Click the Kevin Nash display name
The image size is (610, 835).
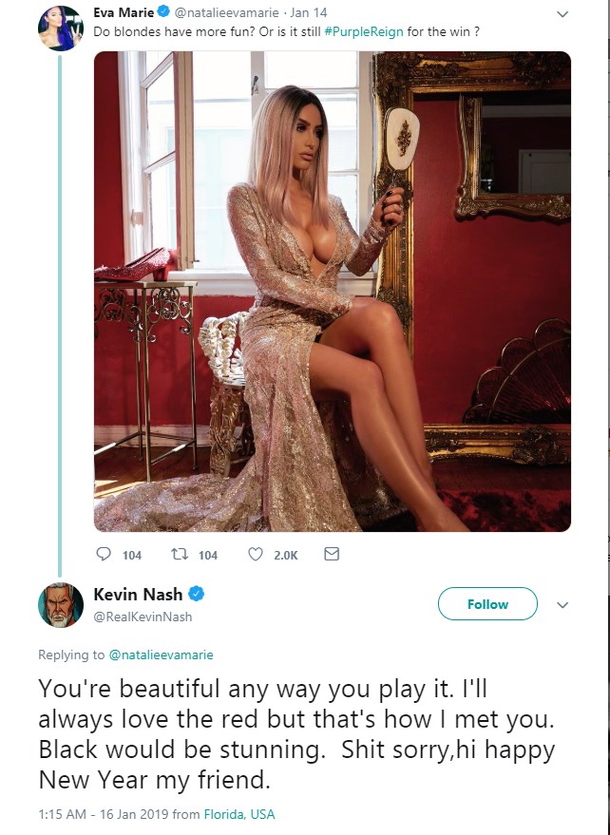tap(138, 594)
